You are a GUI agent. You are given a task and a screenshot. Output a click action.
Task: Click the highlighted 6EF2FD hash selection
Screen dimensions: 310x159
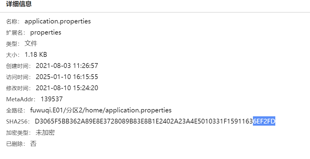coord(264,121)
